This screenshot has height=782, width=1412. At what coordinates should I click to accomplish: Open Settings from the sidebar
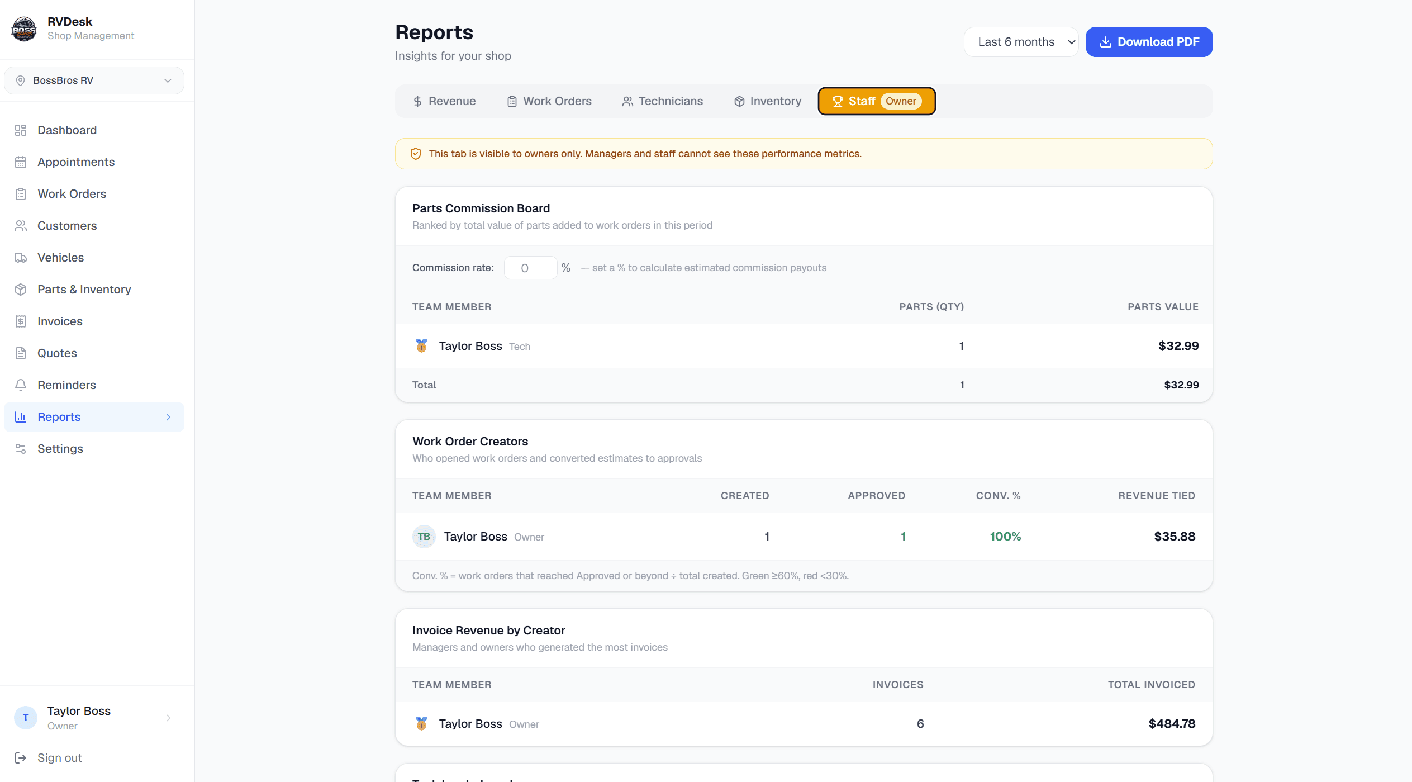[x=94, y=449]
